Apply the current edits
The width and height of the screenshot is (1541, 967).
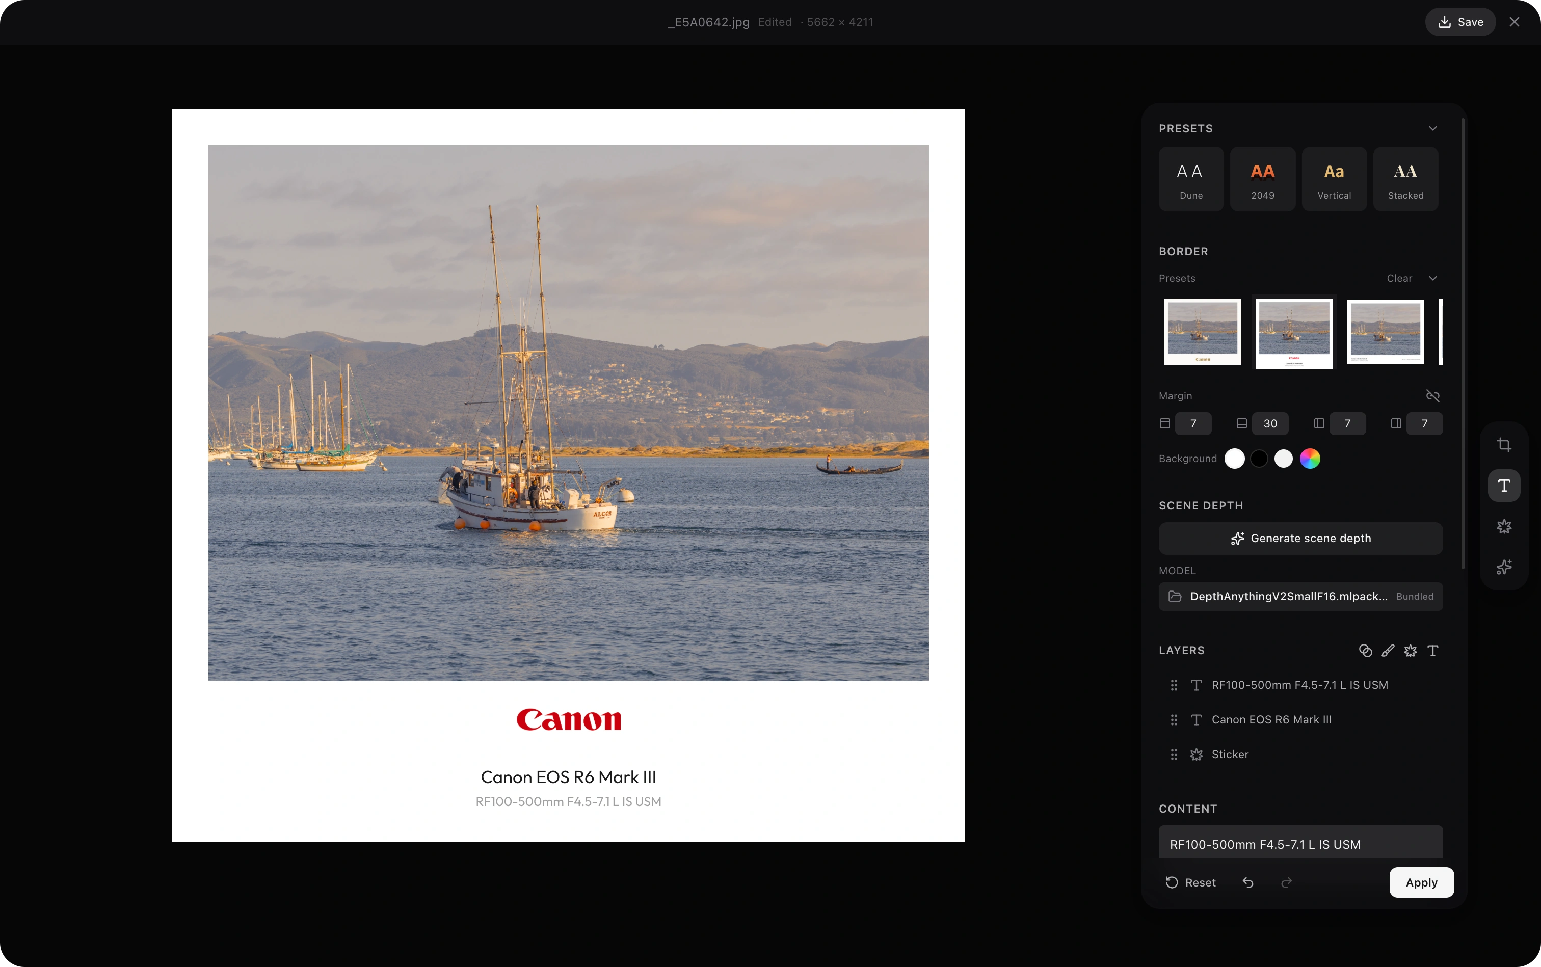pos(1421,882)
